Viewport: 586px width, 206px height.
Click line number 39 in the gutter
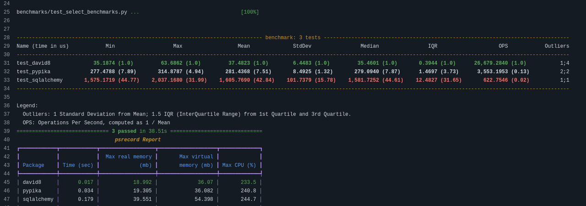click(6, 132)
